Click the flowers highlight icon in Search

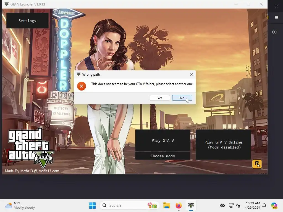[152, 205]
